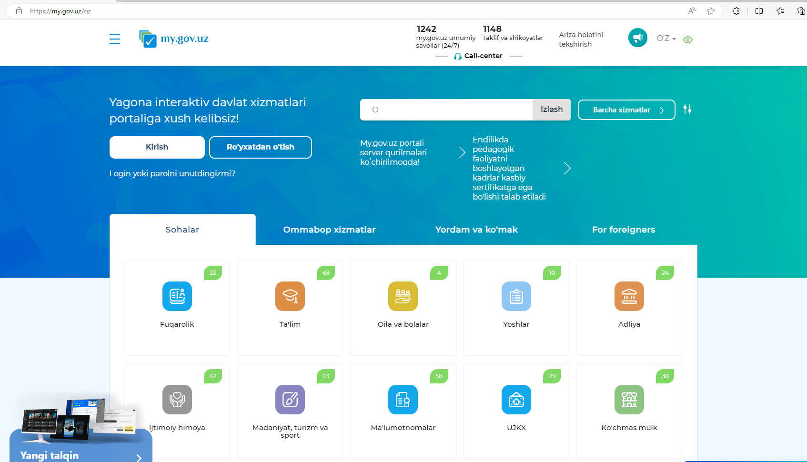Click the 1242 call-center number
The height and width of the screenshot is (462, 807).
[426, 29]
